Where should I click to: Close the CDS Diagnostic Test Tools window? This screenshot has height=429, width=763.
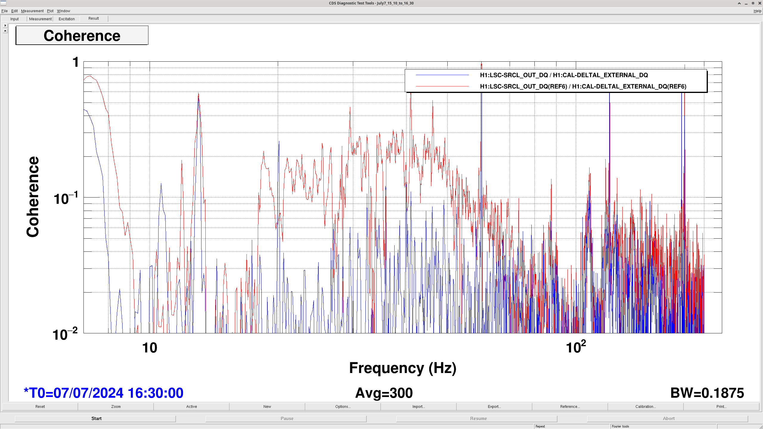[760, 3]
